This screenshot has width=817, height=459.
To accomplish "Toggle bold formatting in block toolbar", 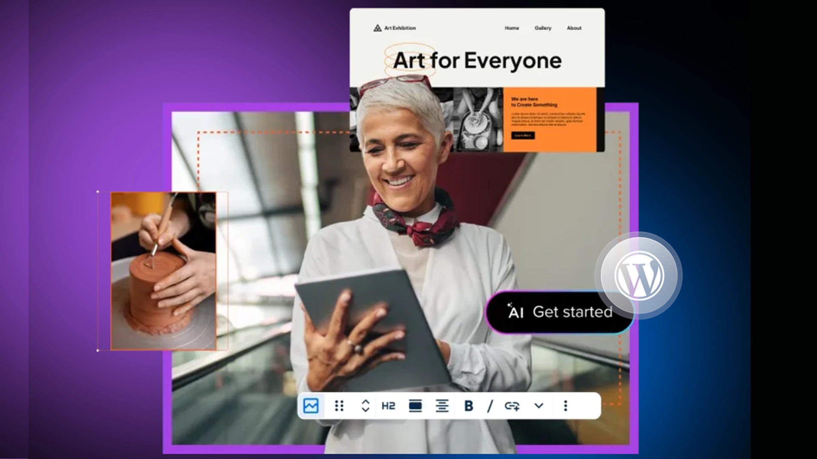I will coord(468,406).
